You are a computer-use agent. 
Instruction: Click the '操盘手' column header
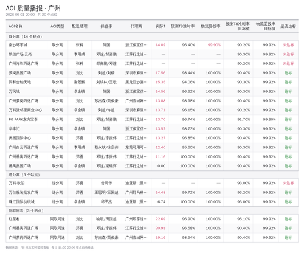pyautogui.click(x=106, y=26)
